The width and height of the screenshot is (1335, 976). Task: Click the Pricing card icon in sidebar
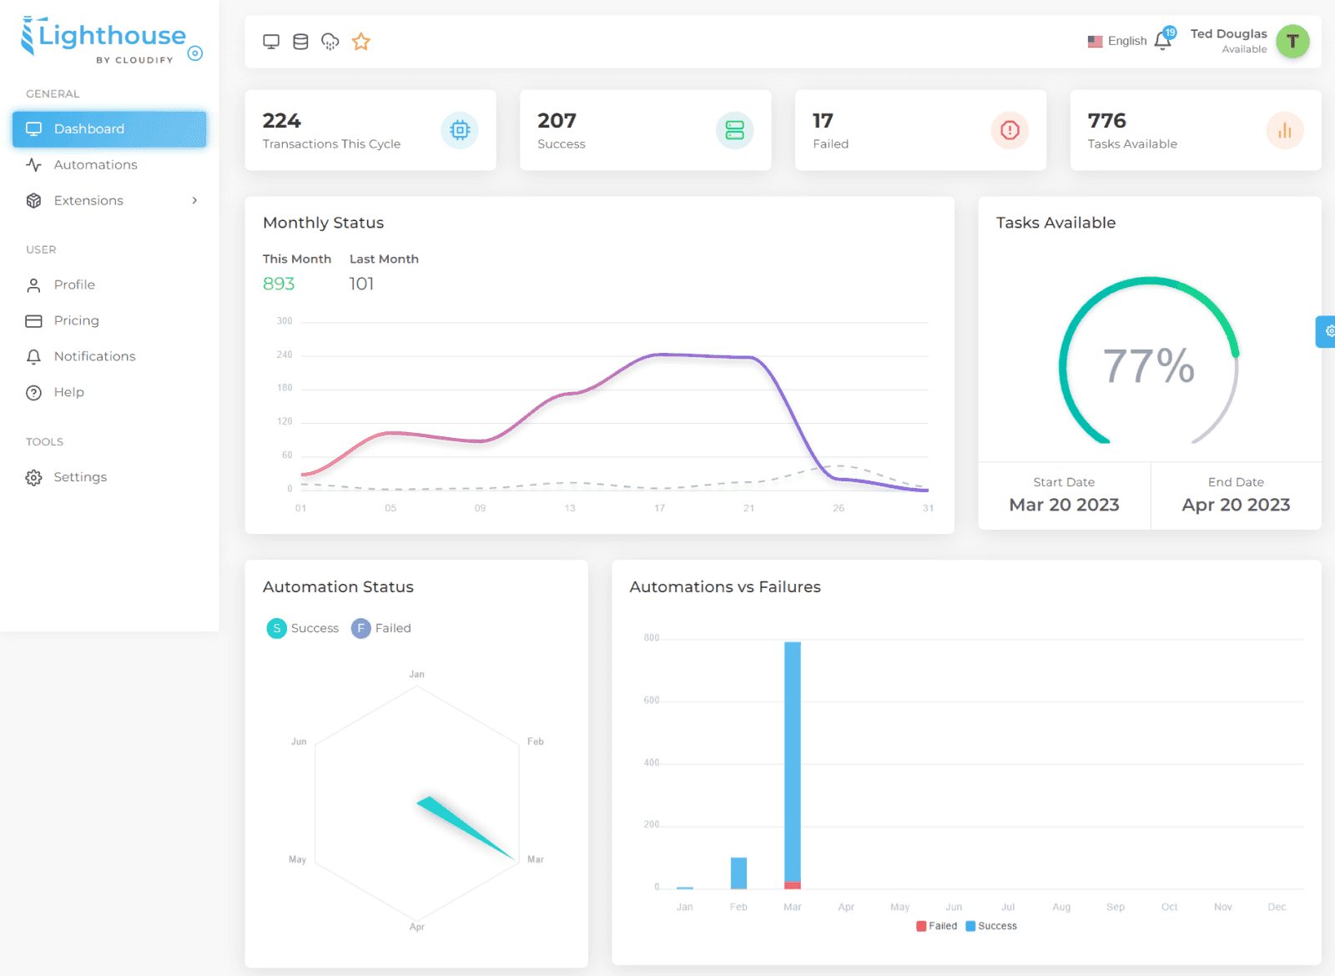click(33, 321)
